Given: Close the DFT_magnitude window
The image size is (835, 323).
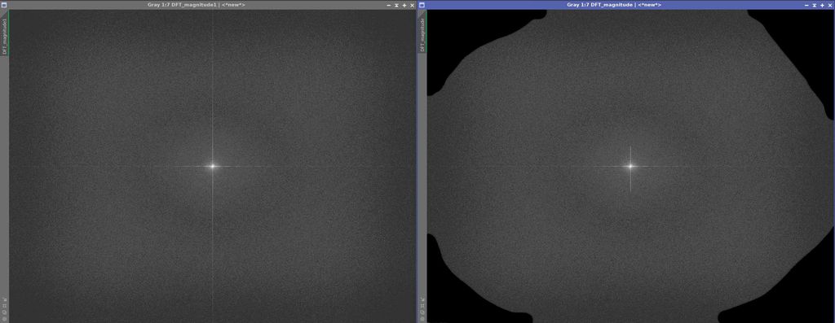Looking at the screenshot, I should tap(829, 5).
